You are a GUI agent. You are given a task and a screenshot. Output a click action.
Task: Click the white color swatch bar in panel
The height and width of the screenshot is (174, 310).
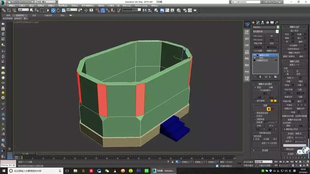(x=294, y=145)
